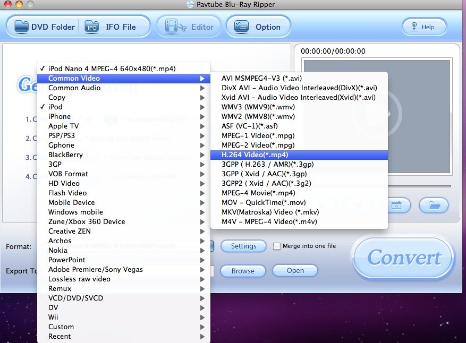Viewport: 466px width, 343px height.
Task: Click the video preview area
Action: pyautogui.click(x=377, y=116)
